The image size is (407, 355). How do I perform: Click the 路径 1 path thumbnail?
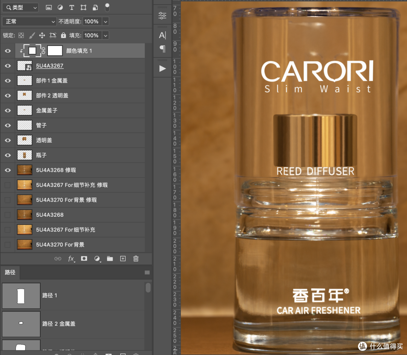[21, 296]
